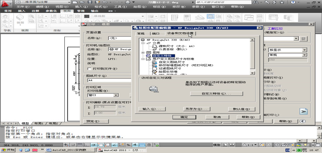Switch to AutoCAD_2011 document taskbar button
322x153 pixels.
(70, 150)
